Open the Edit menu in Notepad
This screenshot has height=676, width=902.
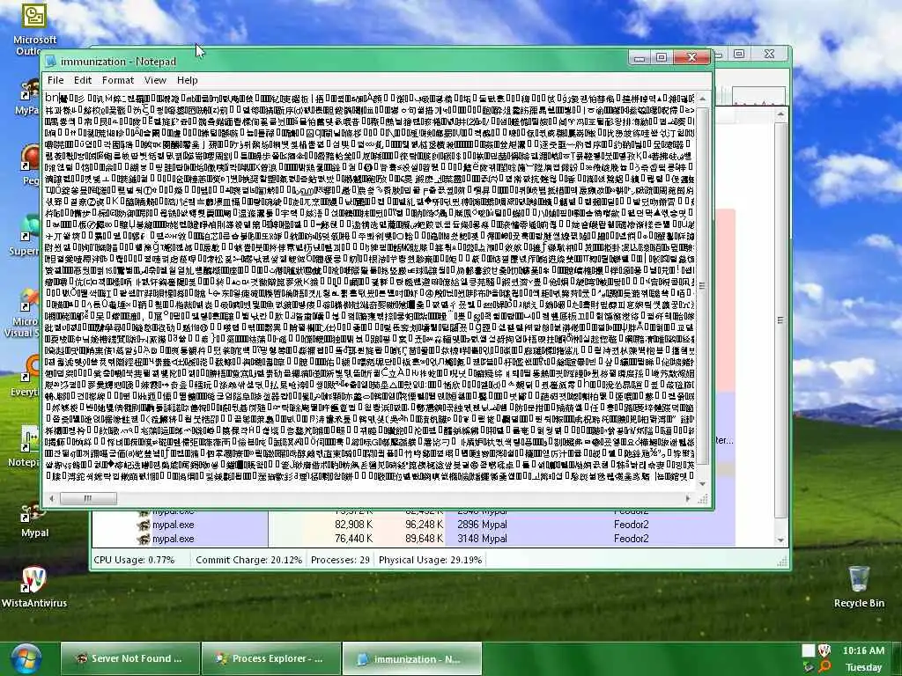coord(82,80)
